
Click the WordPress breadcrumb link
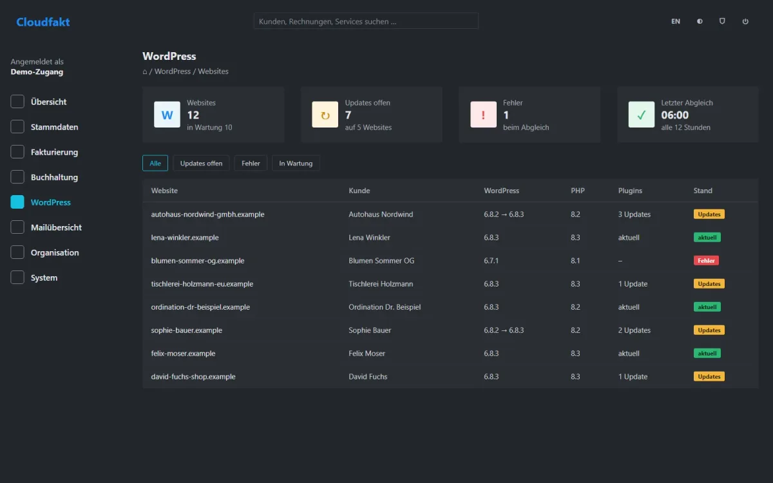coord(173,71)
